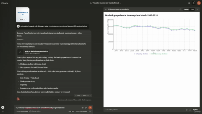Click x-axis label 2006
The width and height of the screenshot is (202, 114).
click(x=137, y=51)
